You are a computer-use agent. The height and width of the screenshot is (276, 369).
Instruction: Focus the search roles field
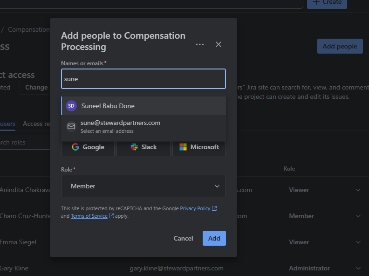(x=25, y=142)
